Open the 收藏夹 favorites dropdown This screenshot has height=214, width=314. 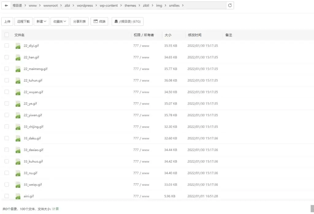(x=60, y=21)
